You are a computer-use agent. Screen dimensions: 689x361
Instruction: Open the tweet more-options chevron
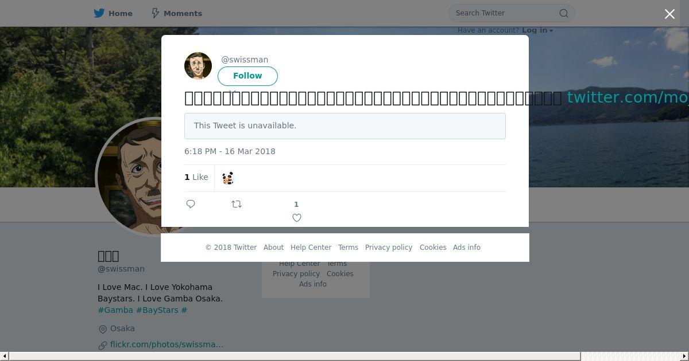[233, 92]
